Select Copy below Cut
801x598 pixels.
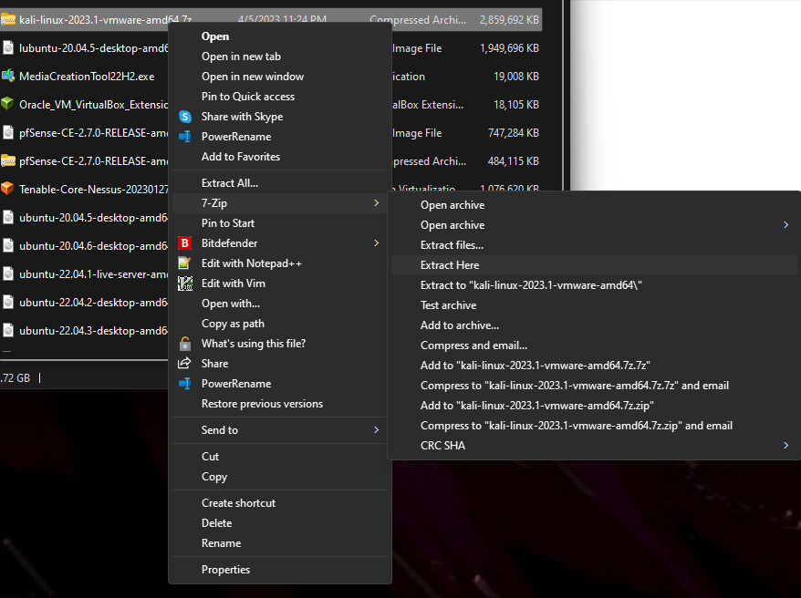(x=214, y=477)
